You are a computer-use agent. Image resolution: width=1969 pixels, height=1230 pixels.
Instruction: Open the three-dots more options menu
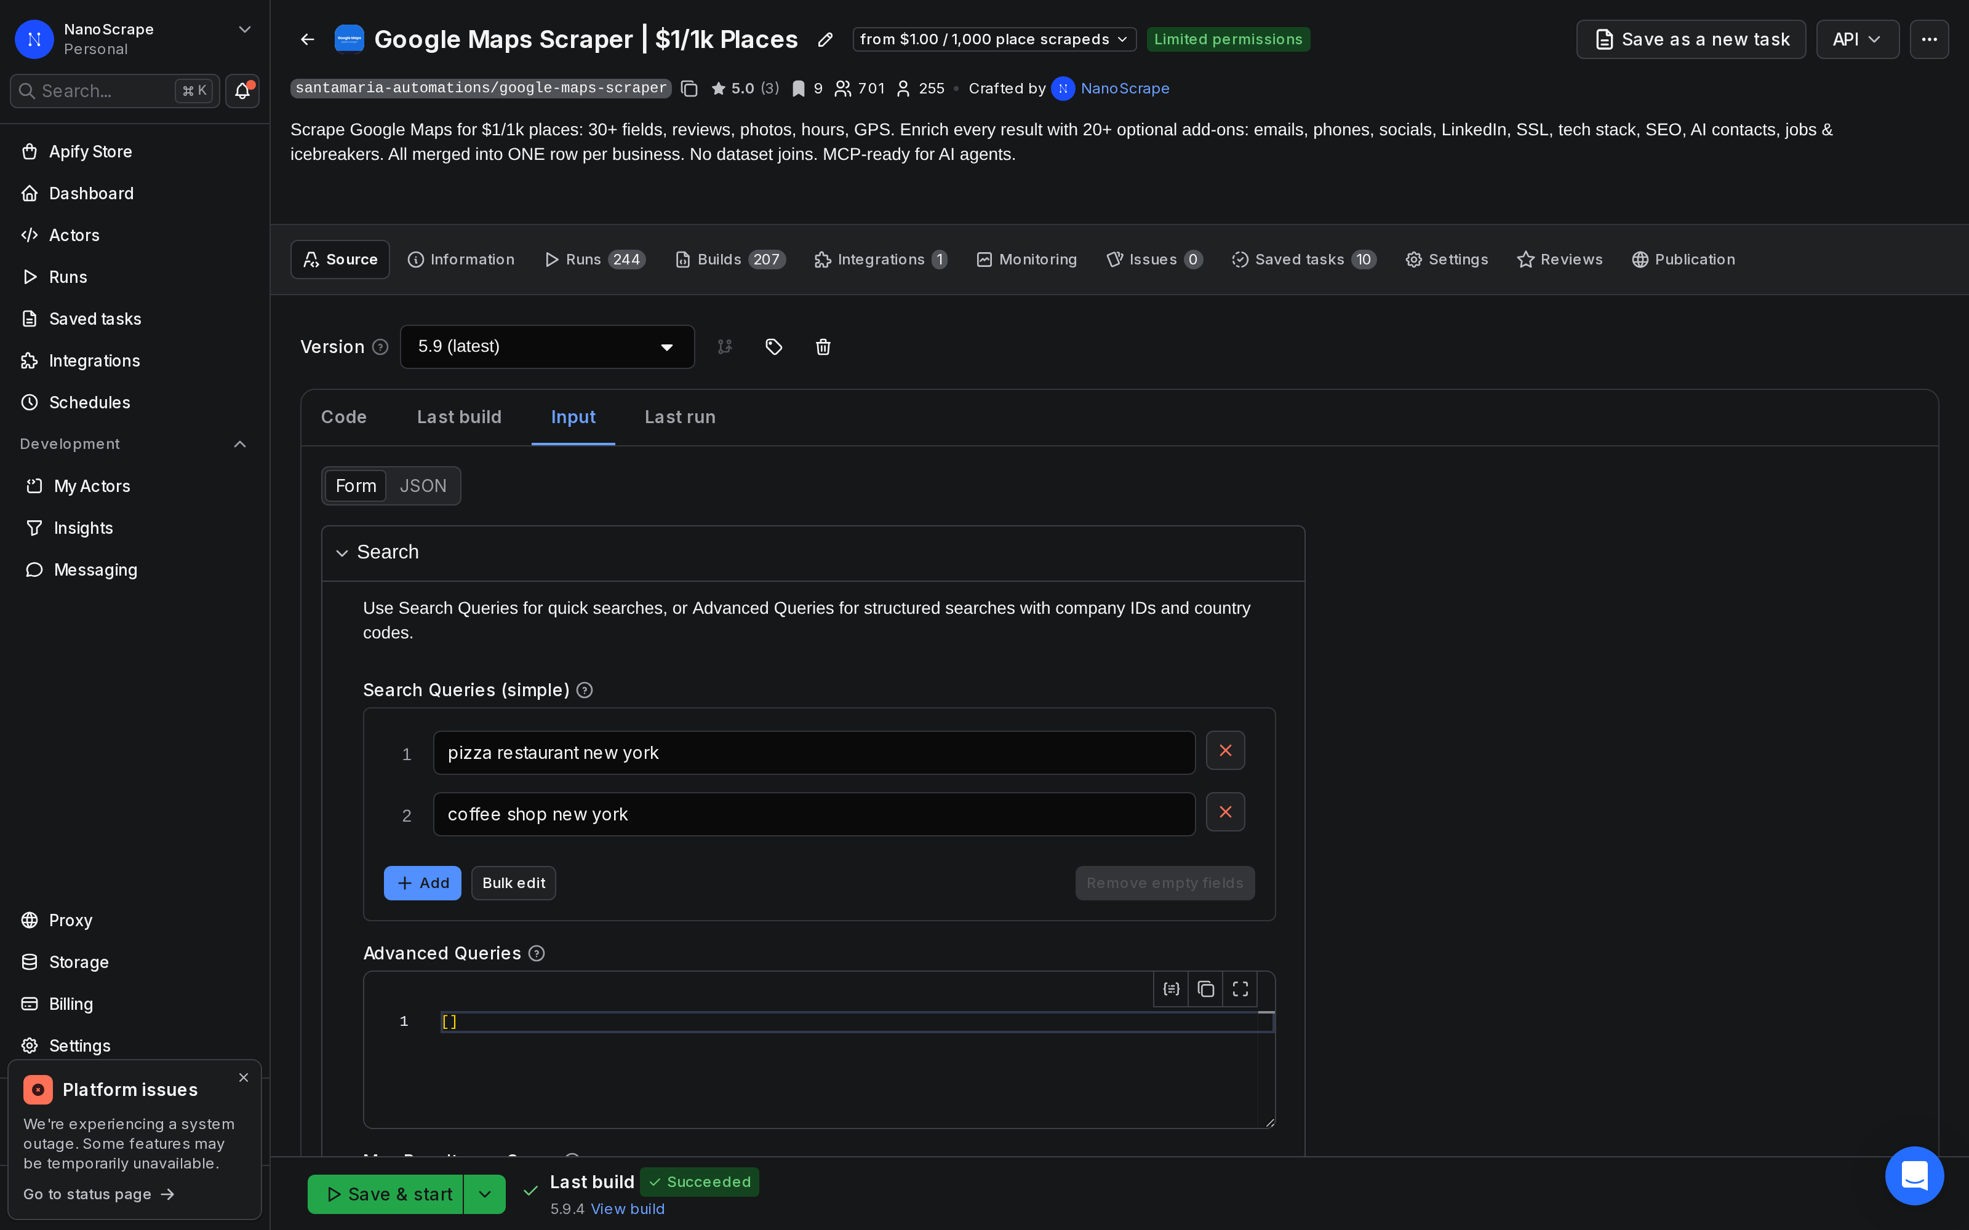click(x=1929, y=39)
